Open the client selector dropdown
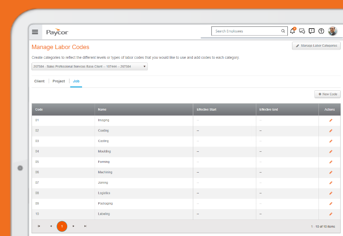This screenshot has width=343, height=236. coord(89,66)
